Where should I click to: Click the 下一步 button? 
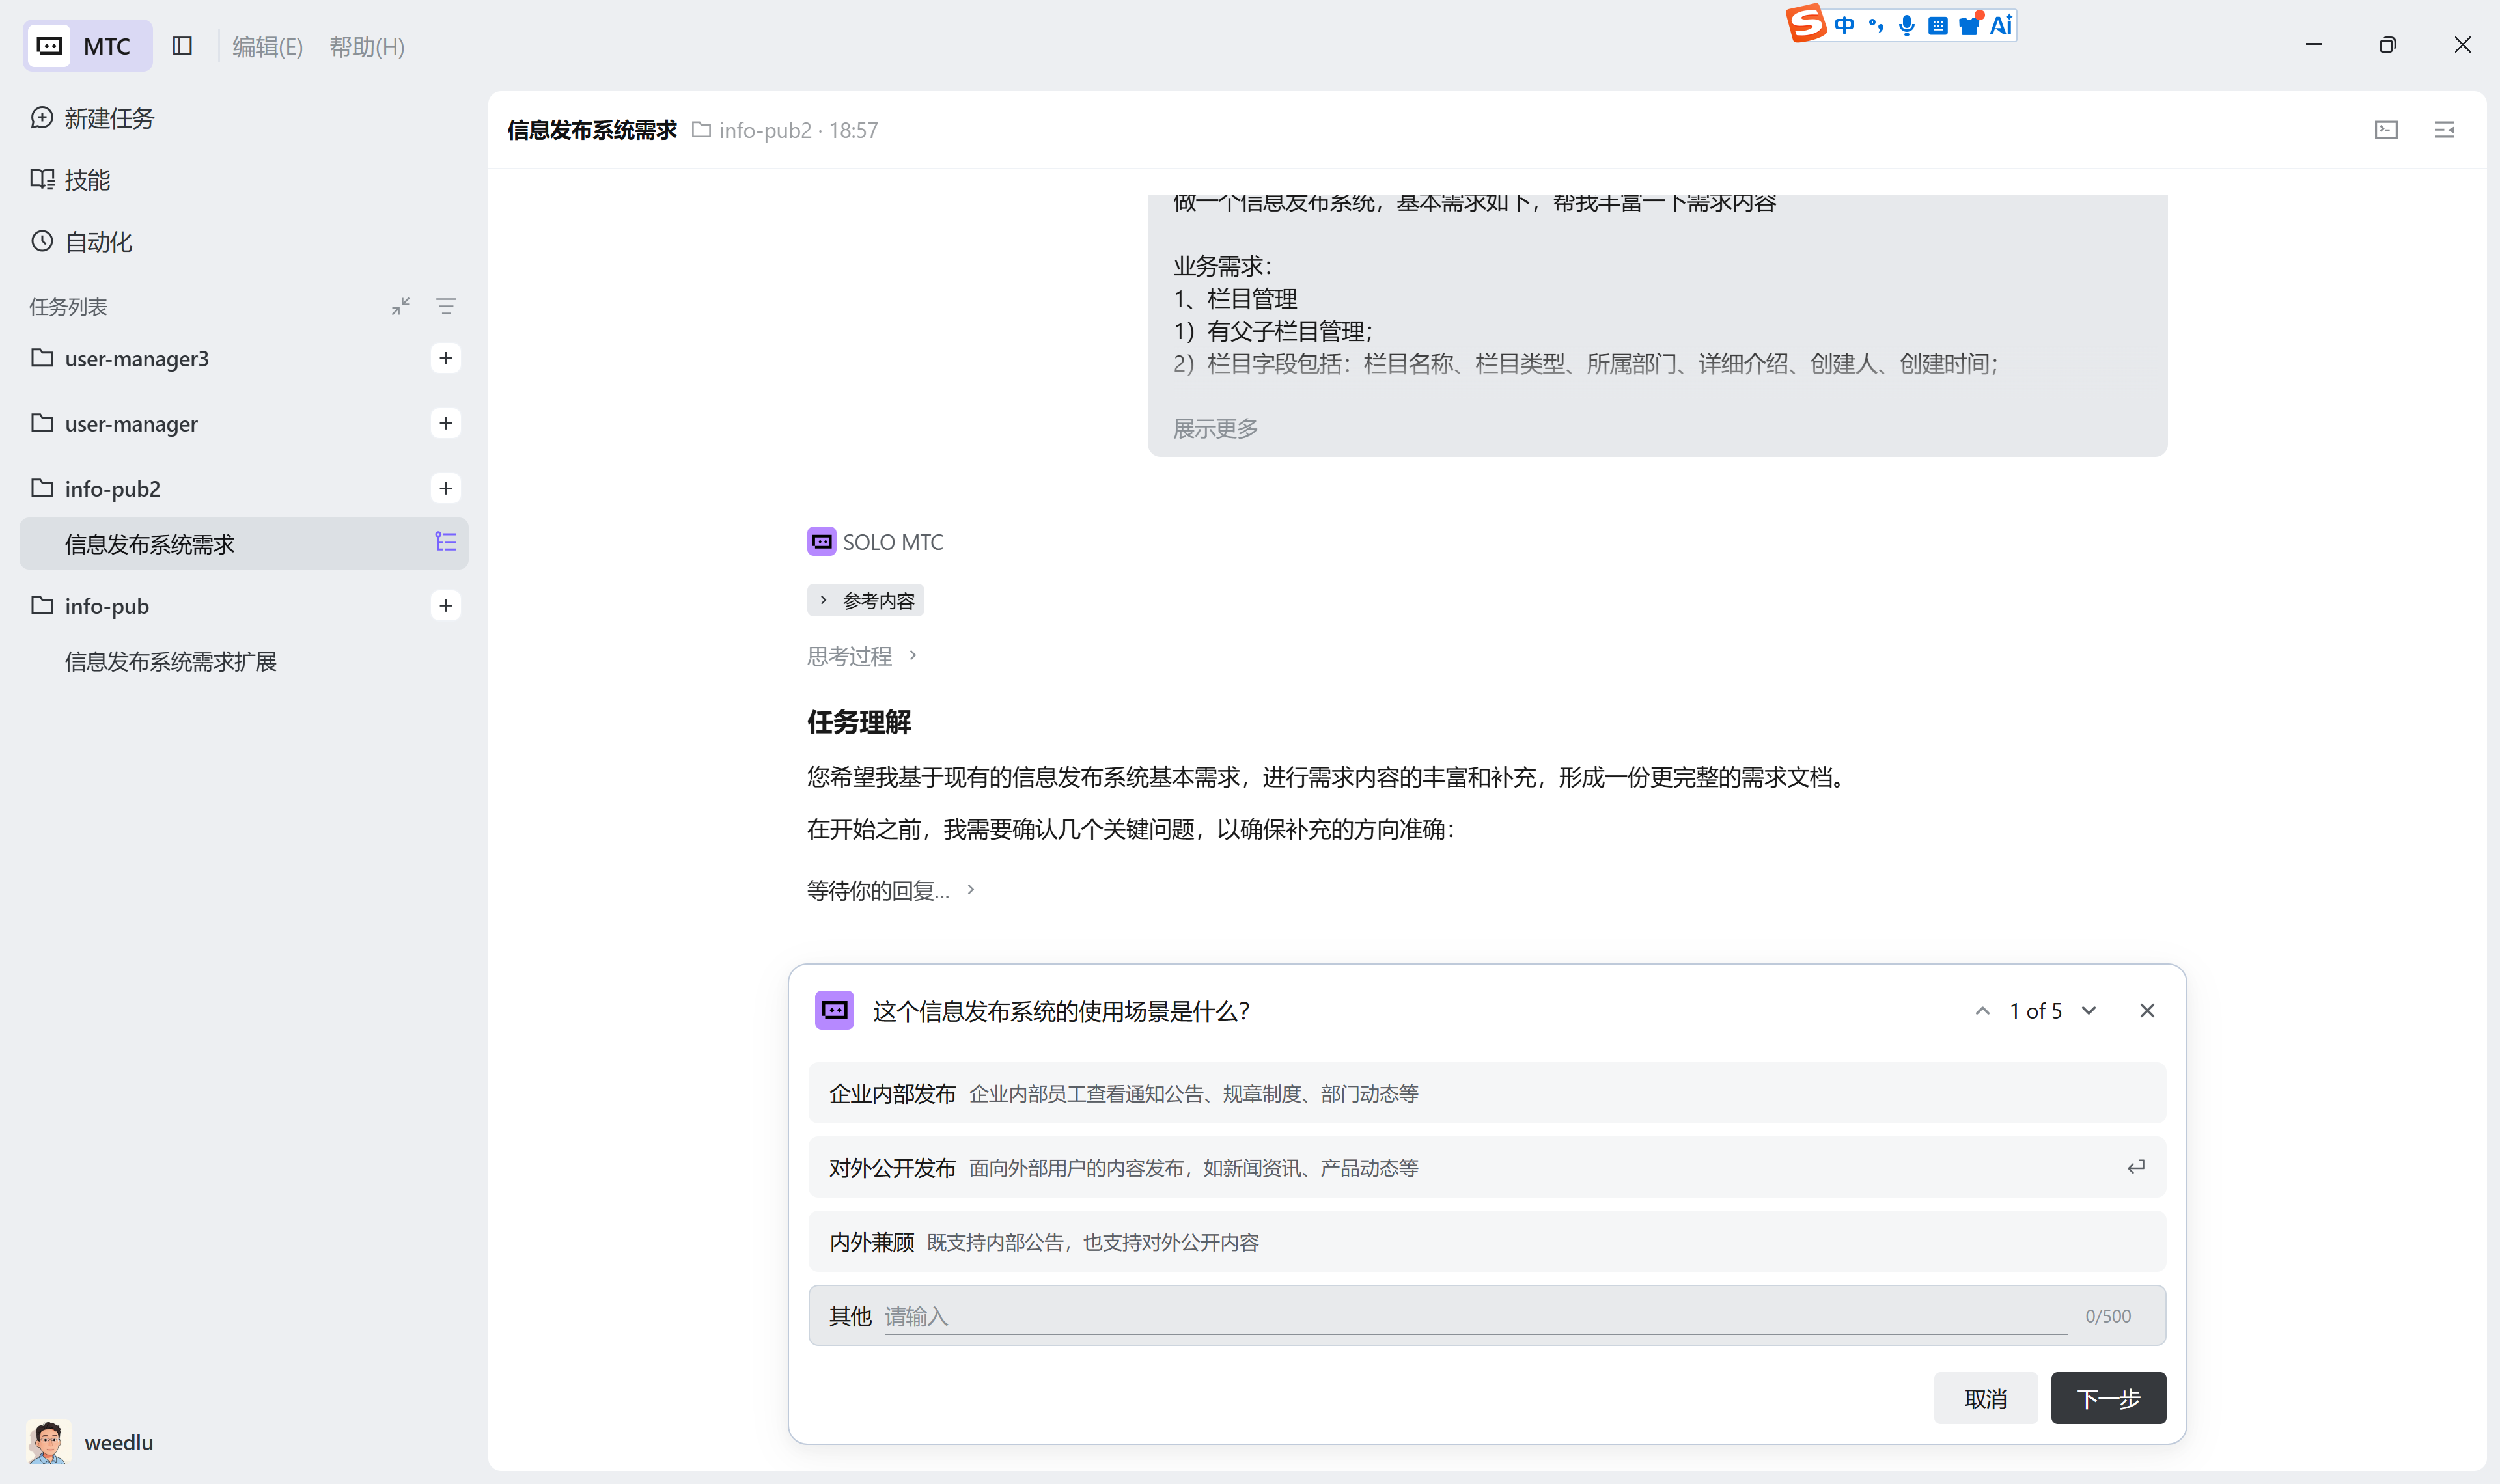point(2108,1398)
